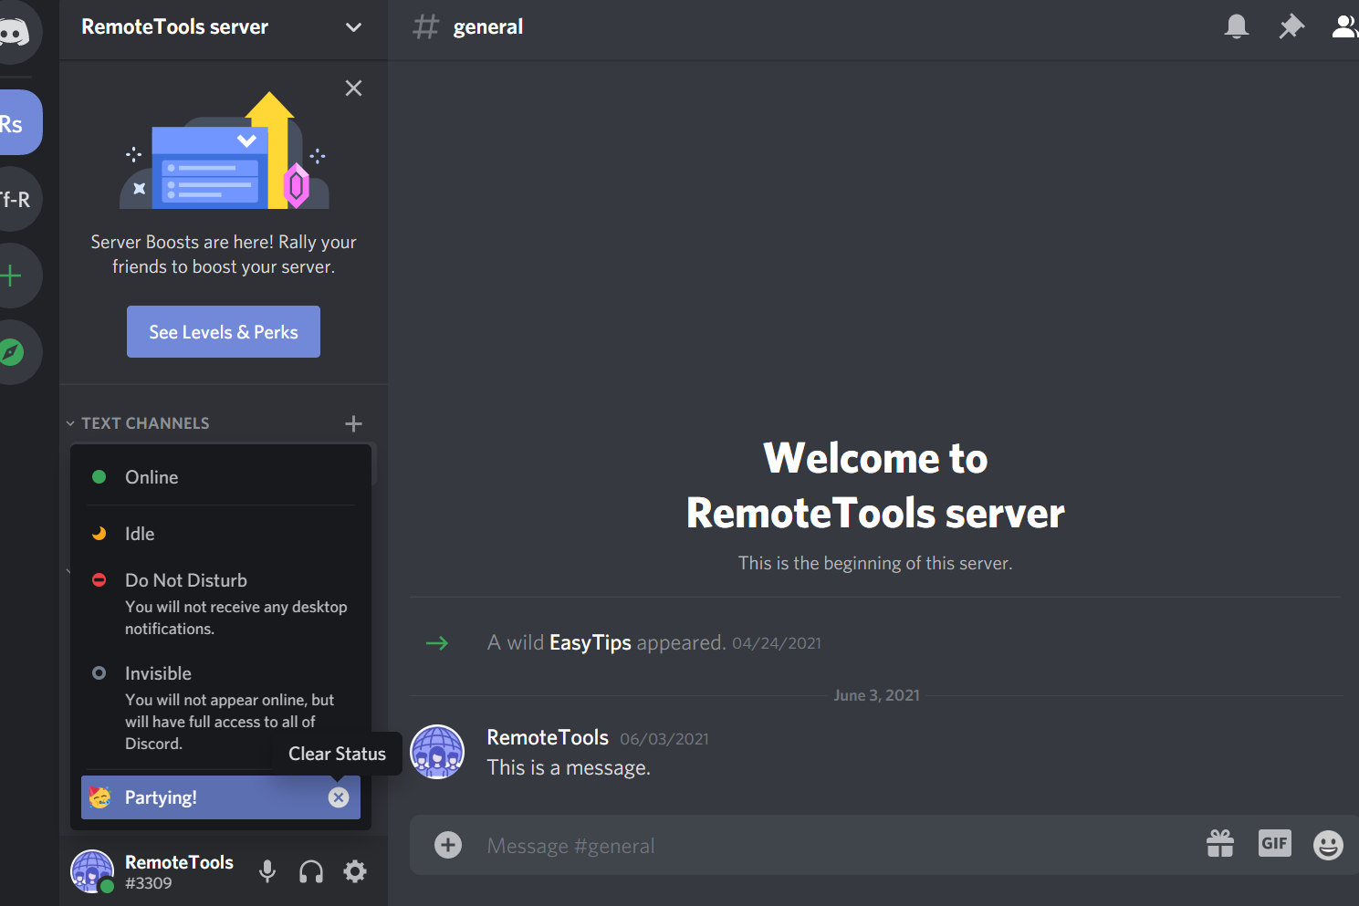Viewport: 1359px width, 906px height.
Task: Open Discord home button
Action: [13, 32]
